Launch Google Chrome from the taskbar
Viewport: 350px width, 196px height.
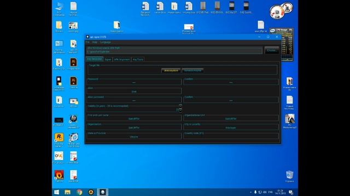[79, 192]
